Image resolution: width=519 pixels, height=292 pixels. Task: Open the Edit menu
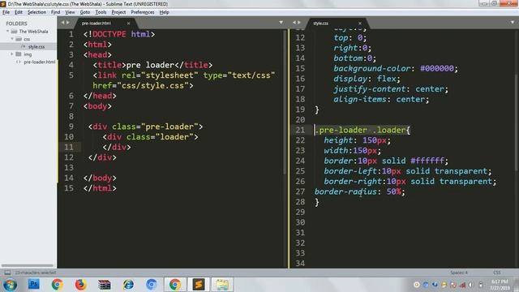point(19,12)
